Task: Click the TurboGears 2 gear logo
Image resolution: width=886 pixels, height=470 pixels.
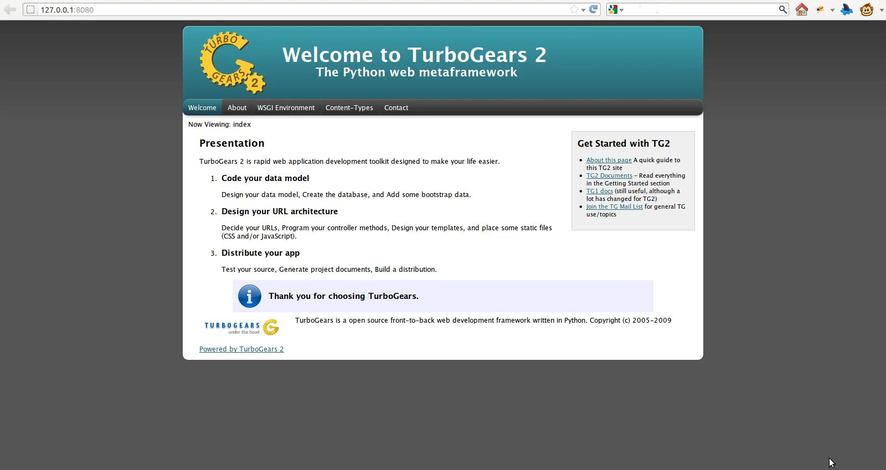Action: pos(233,63)
